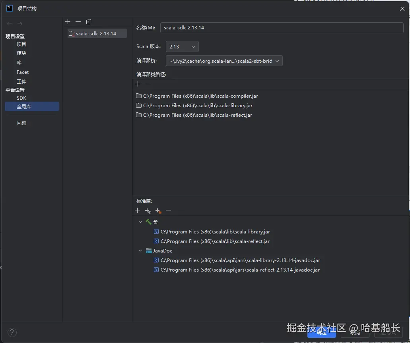
Task: Open help with the question mark
Action: (12, 332)
